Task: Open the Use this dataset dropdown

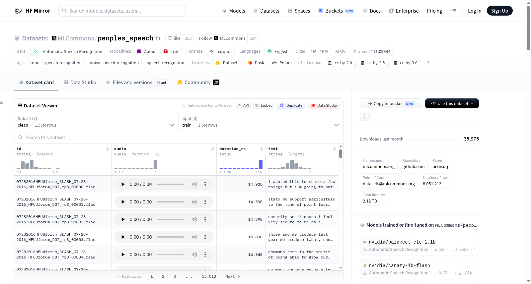Action: pos(452,103)
